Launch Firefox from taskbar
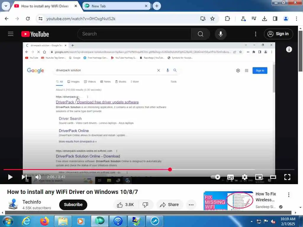The height and width of the screenshot is (227, 303). tap(44, 221)
